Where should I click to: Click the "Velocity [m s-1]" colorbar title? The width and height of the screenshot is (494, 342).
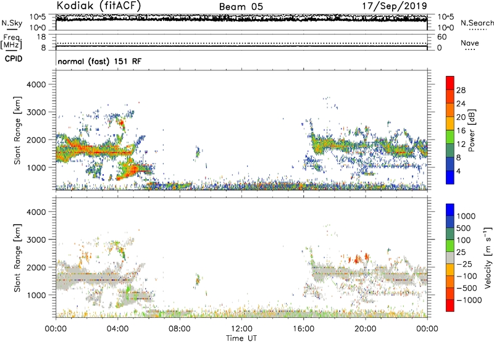point(488,258)
